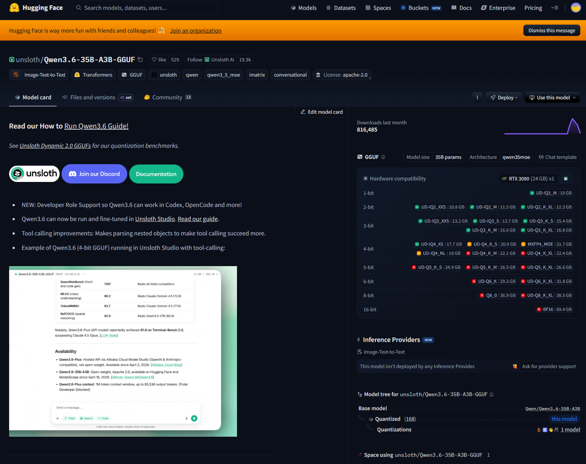586x464 pixels.
Task: Click the Transformers tag
Action: 93,75
